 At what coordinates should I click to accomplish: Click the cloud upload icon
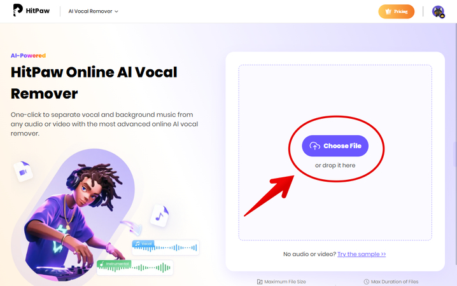click(315, 146)
